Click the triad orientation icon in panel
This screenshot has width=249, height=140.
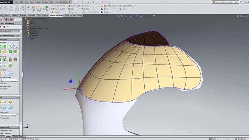(x=10, y=73)
